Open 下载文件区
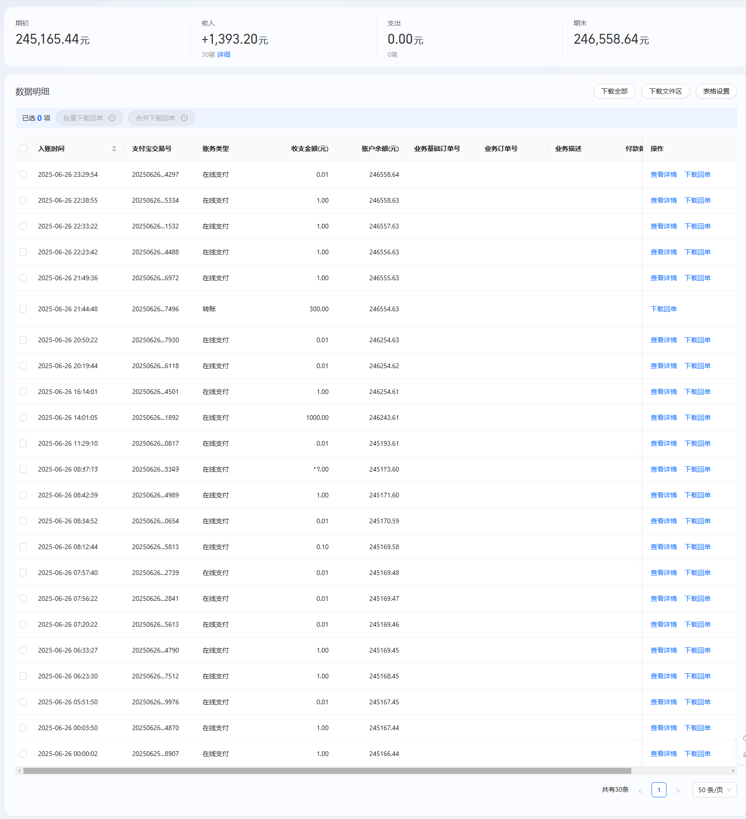Screen dimensions: 746x819 665,91
